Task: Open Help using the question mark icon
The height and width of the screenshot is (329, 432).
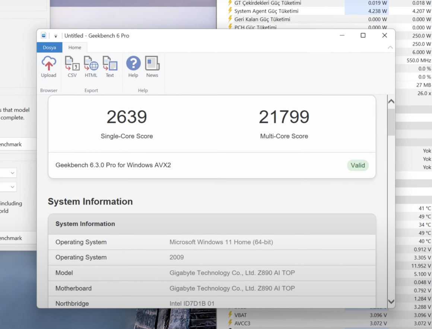Action: coord(133,63)
